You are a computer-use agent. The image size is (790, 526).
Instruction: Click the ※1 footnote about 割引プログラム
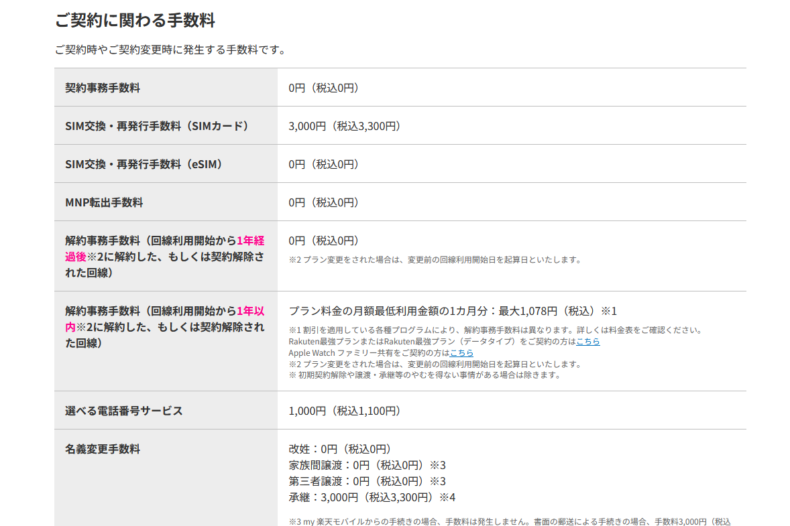click(495, 330)
